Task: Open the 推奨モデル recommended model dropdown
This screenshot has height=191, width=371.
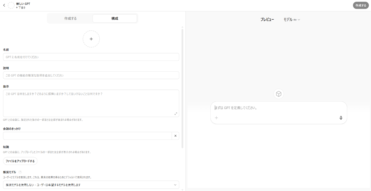Action: [x=91, y=185]
